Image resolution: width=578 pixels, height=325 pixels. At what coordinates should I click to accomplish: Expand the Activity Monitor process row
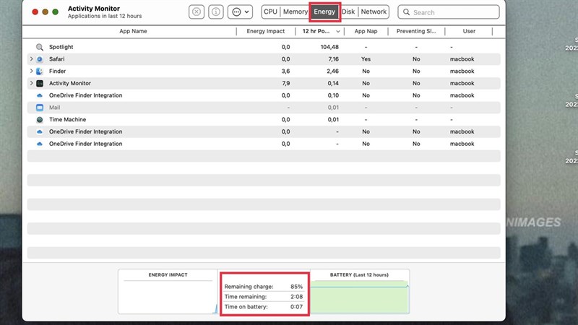31,83
